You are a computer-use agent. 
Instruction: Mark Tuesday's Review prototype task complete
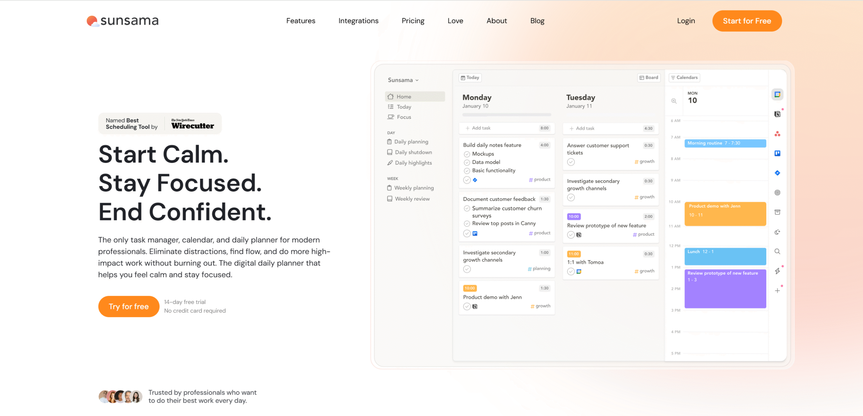[571, 235]
